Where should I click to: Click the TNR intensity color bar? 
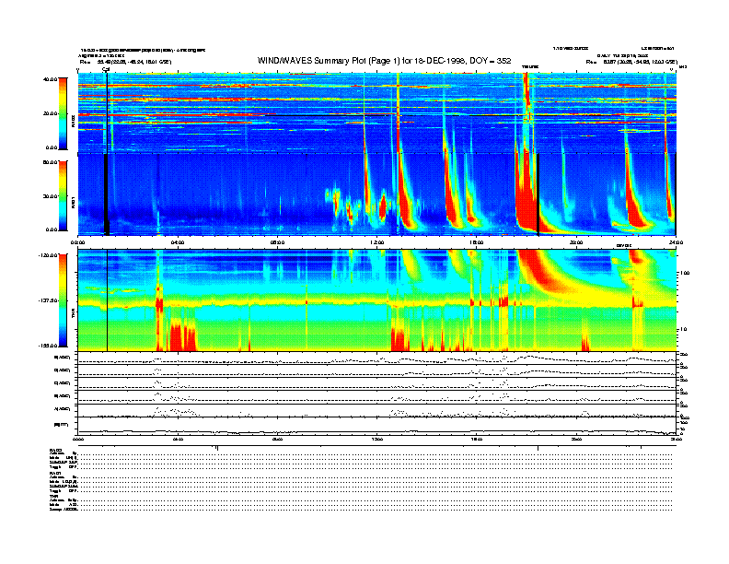click(63, 300)
